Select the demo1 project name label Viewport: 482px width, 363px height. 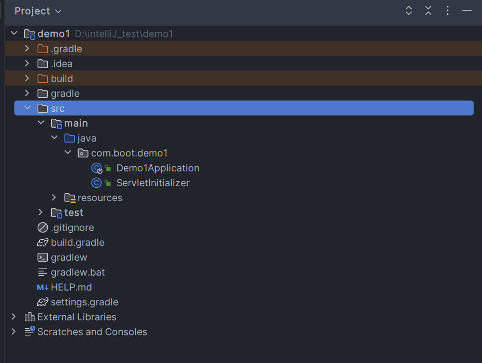point(54,34)
